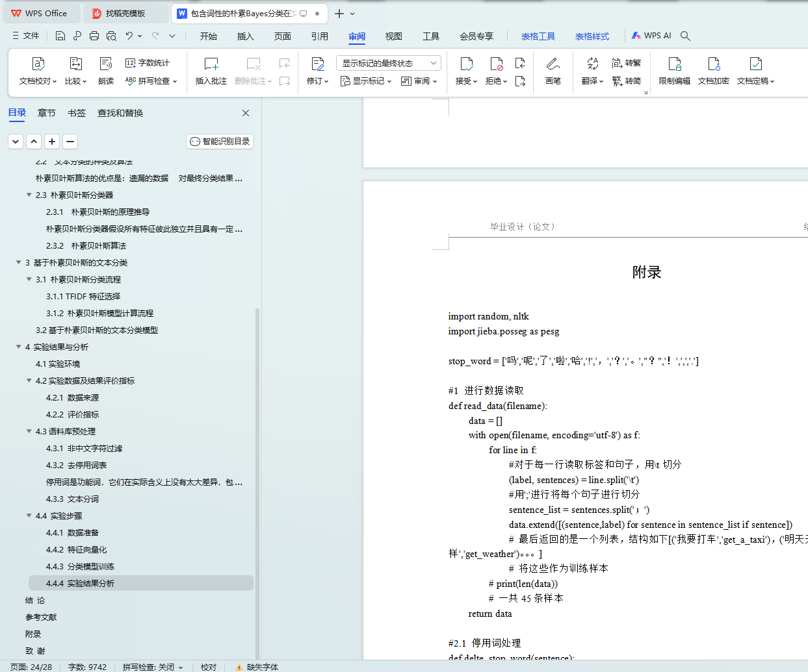Viewport: 808px width, 672px height.
Task: Click the 翻译 translate icon
Action: 593,64
